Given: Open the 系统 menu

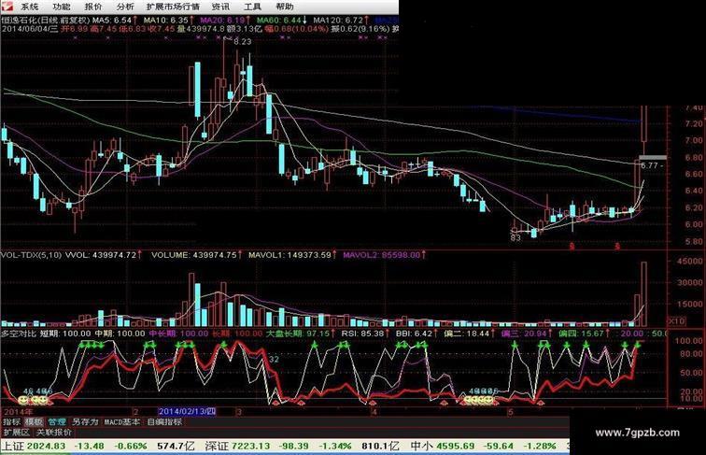Looking at the screenshot, I should [30, 7].
